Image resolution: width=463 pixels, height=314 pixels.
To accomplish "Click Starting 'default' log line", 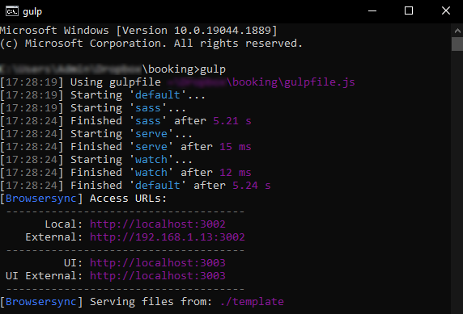I will [103, 95].
